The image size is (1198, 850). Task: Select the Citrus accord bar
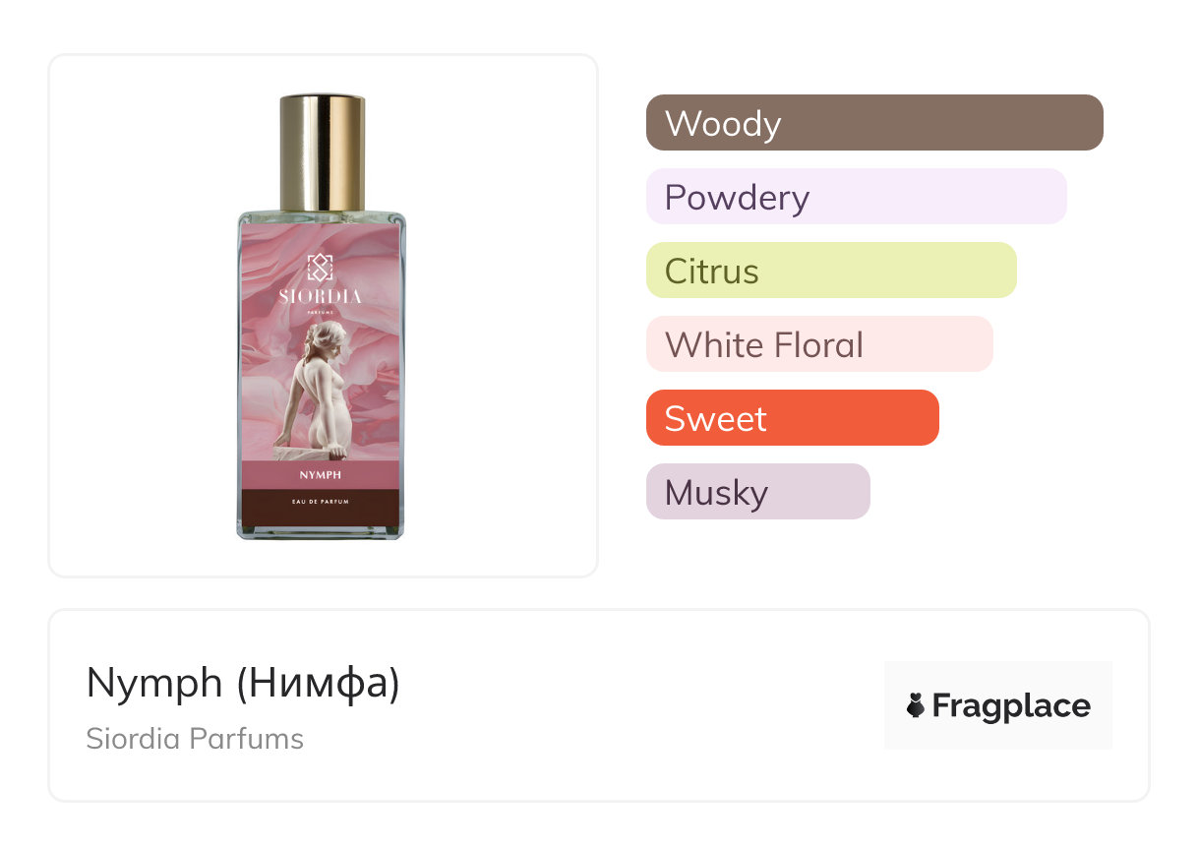tap(830, 271)
